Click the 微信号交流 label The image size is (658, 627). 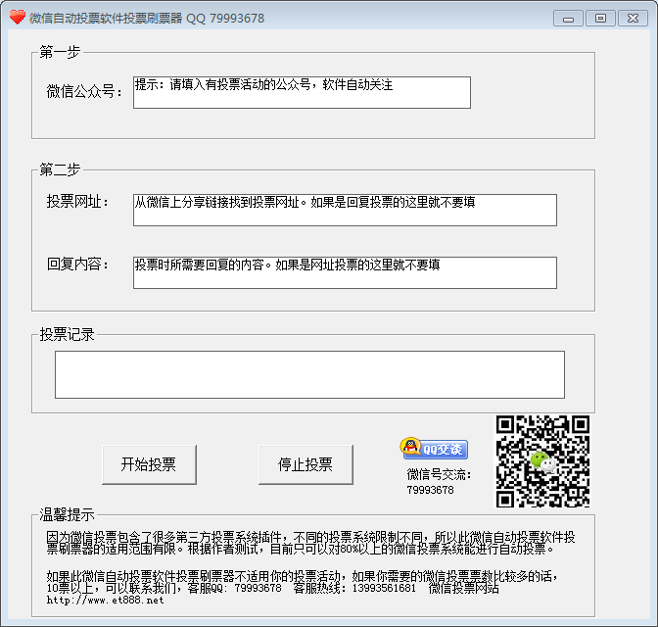coord(439,474)
